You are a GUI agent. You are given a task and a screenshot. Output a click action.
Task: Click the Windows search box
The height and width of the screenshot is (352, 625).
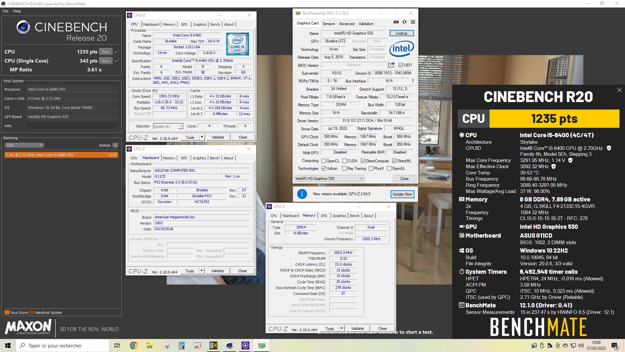62,345
